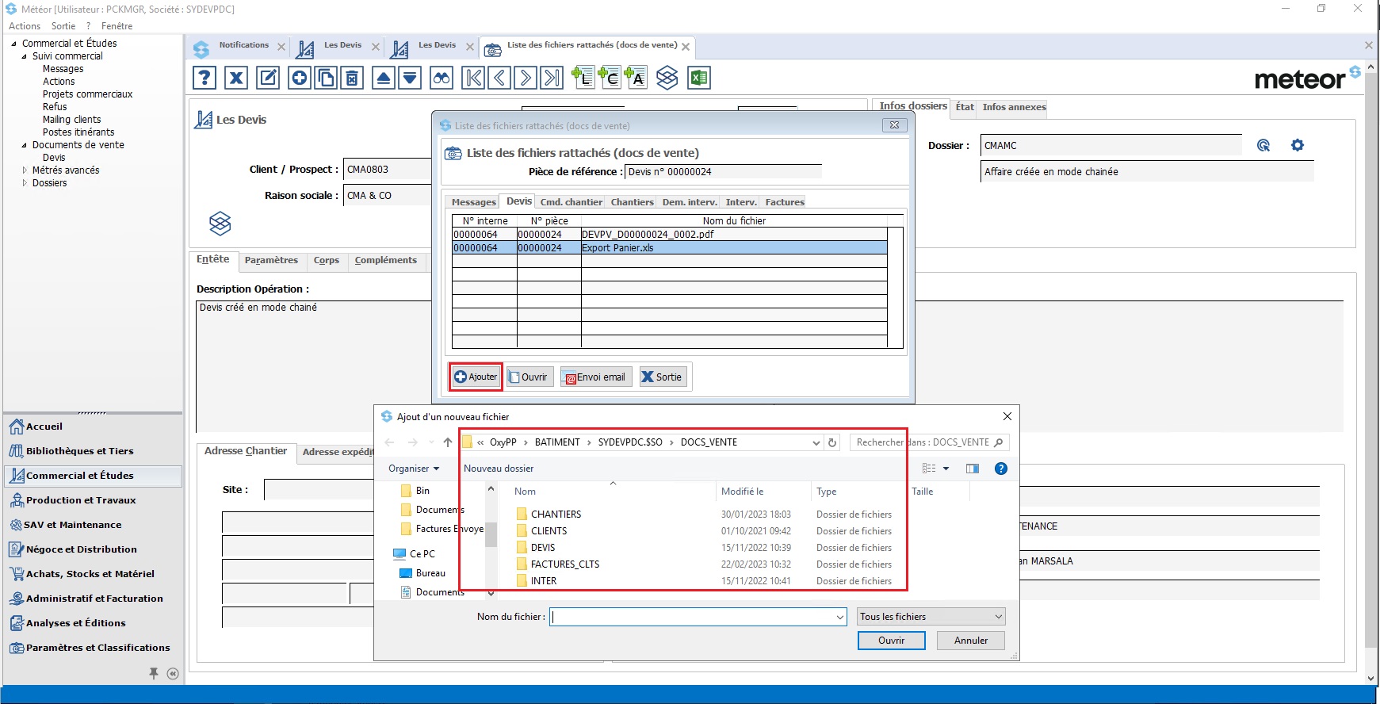Go to last record icon
The image size is (1380, 704).
click(x=552, y=78)
